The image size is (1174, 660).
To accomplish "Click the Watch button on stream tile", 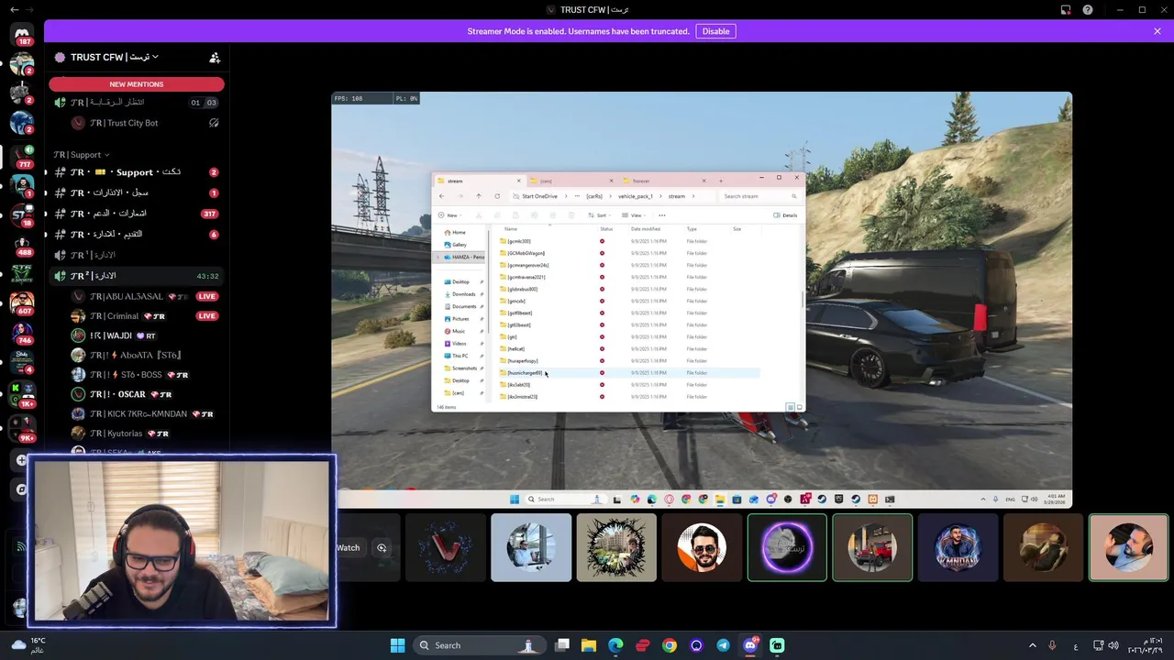I will pos(348,548).
